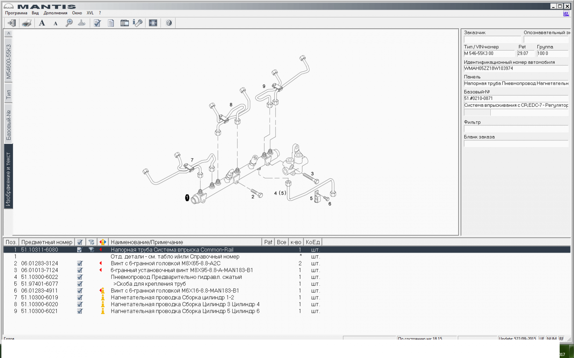Click the Базовый-№ field 51.#0210-0871
Screen dimensions: 574x358
tap(516, 98)
